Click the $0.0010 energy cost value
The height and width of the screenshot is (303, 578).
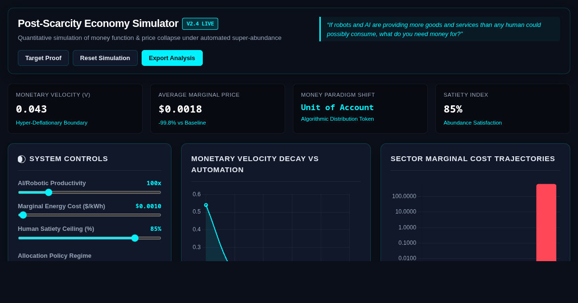148,206
